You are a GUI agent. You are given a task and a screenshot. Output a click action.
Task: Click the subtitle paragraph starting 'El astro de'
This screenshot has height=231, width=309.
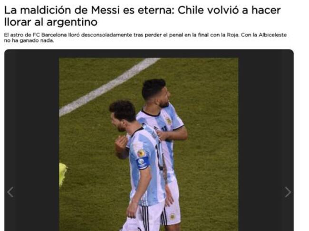(145, 37)
